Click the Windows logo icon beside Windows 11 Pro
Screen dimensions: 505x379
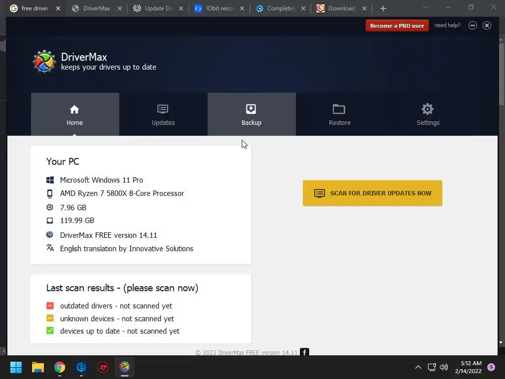[50, 180]
